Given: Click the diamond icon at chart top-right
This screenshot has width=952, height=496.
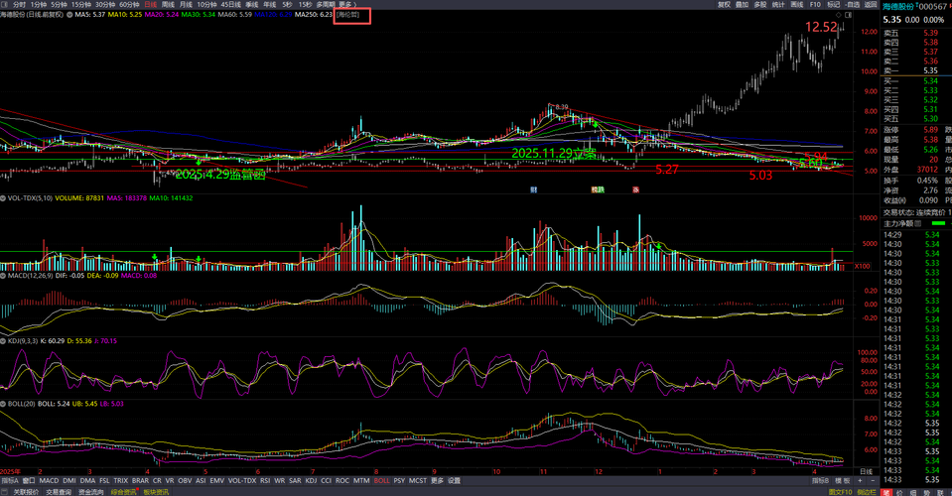Looking at the screenshot, I should 838,17.
